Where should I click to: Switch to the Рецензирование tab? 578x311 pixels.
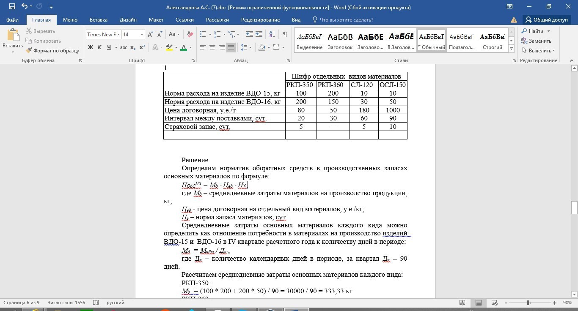tap(260, 20)
